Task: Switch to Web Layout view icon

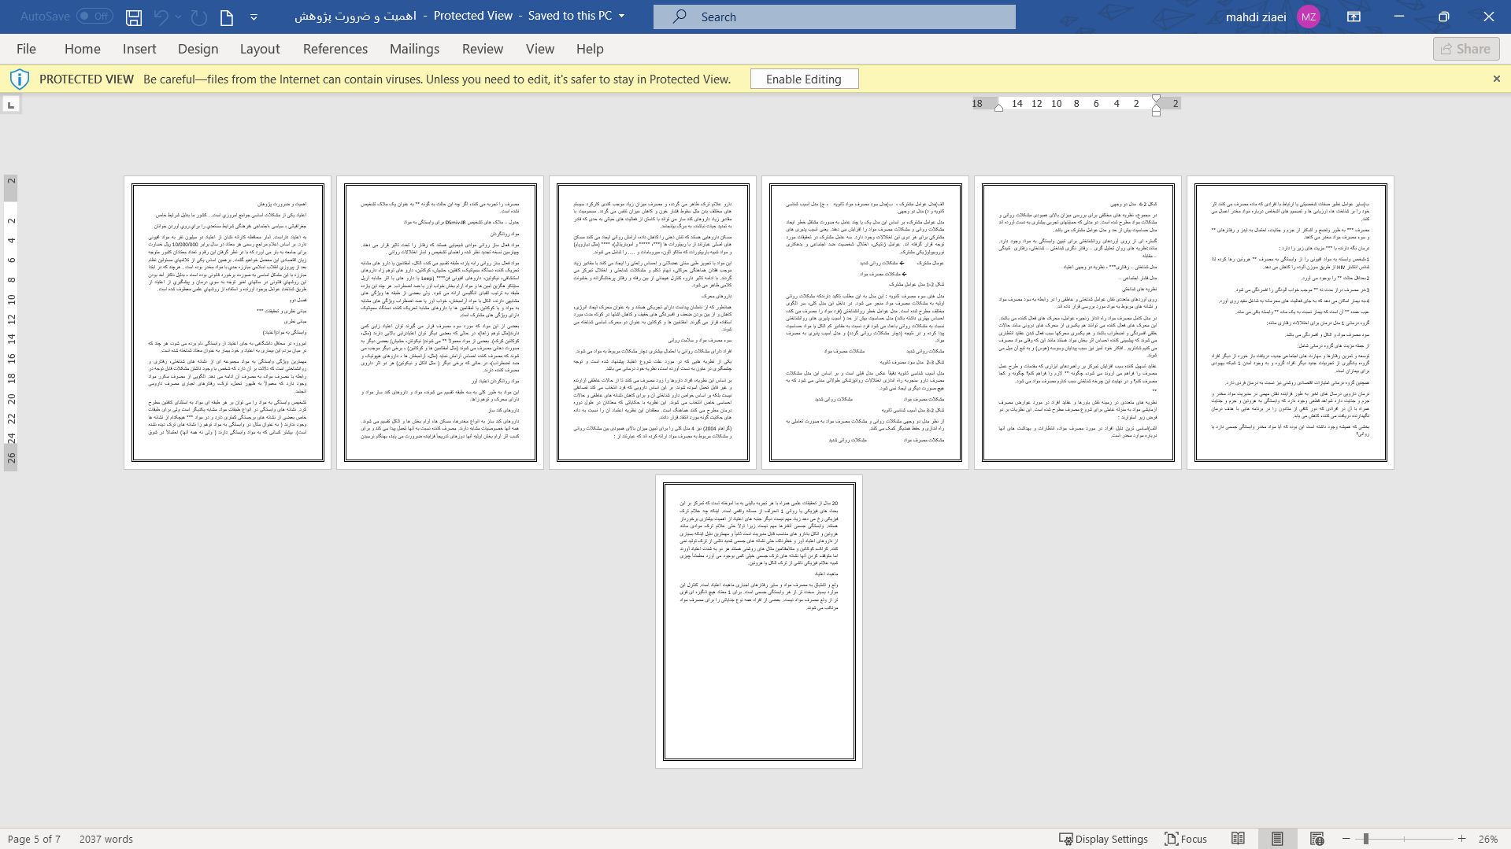Action: click(x=1317, y=839)
